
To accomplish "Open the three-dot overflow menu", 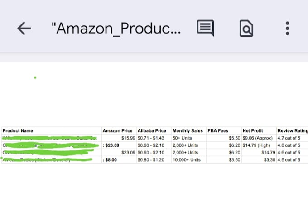I will click(x=287, y=29).
